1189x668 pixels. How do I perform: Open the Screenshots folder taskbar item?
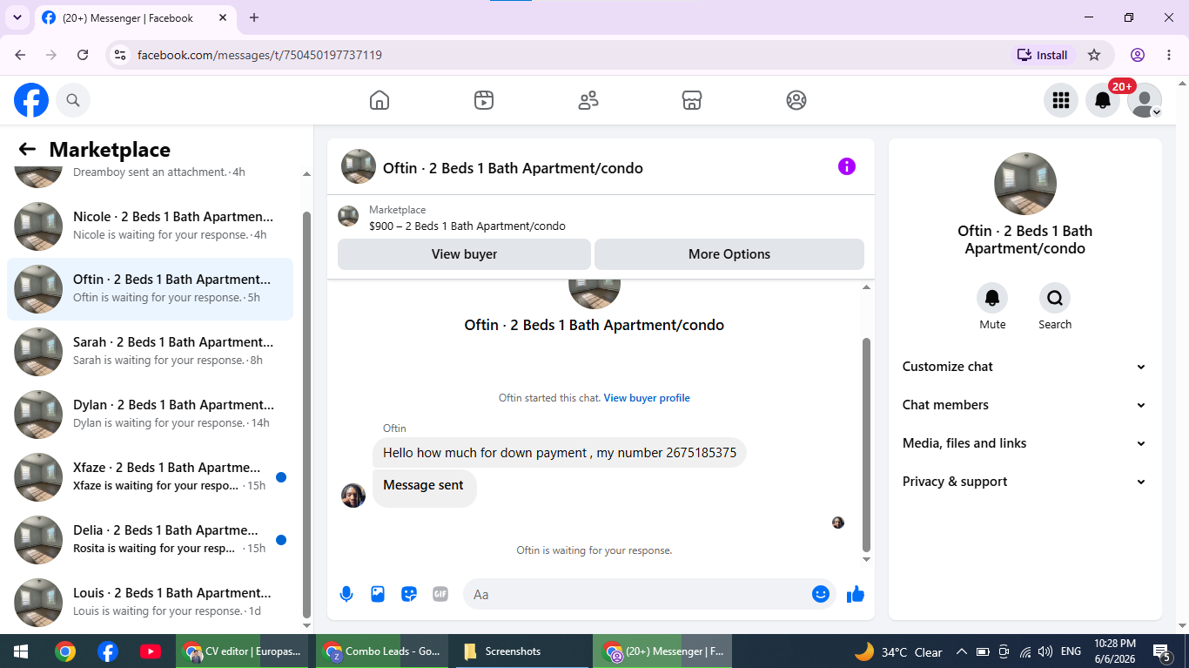521,651
